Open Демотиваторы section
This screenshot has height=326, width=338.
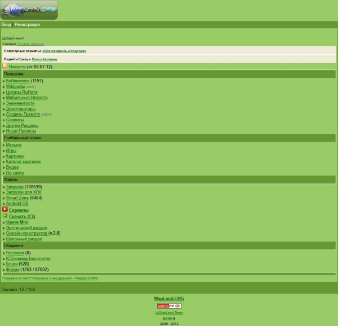21,109
